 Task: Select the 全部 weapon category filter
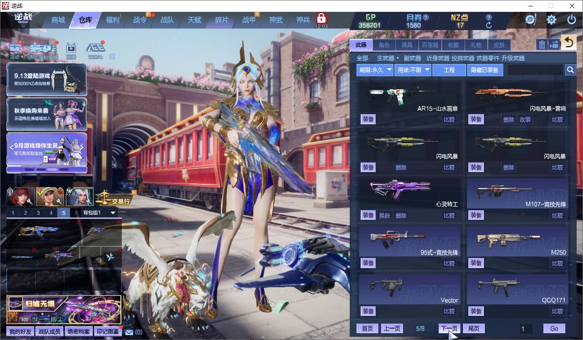click(x=362, y=58)
